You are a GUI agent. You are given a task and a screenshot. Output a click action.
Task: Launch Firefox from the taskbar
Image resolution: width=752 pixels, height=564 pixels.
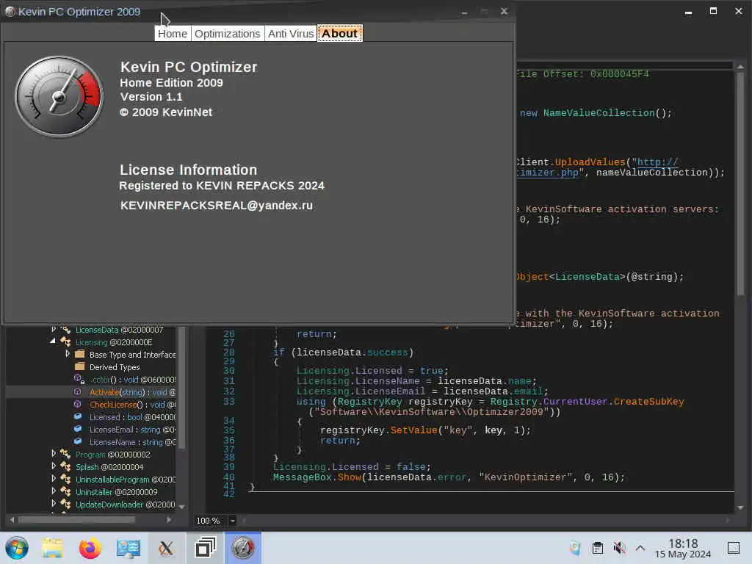pos(90,548)
